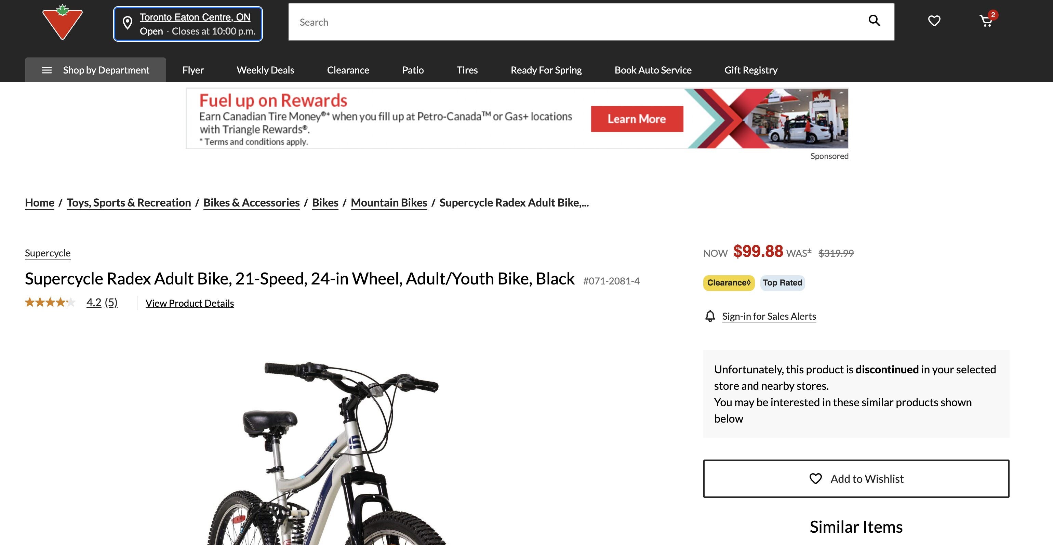Open the Shop by Department hamburger menu
1053x545 pixels.
pos(95,70)
